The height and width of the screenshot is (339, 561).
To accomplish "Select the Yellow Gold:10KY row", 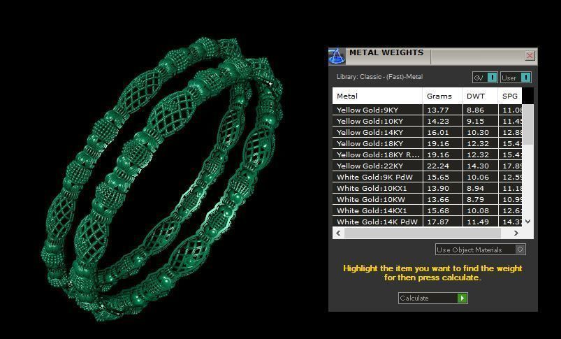I will (x=427, y=121).
